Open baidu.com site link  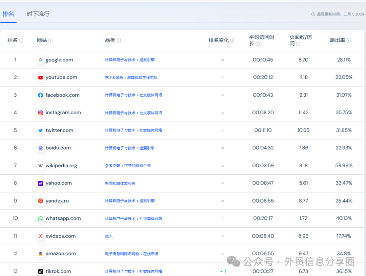click(x=58, y=148)
